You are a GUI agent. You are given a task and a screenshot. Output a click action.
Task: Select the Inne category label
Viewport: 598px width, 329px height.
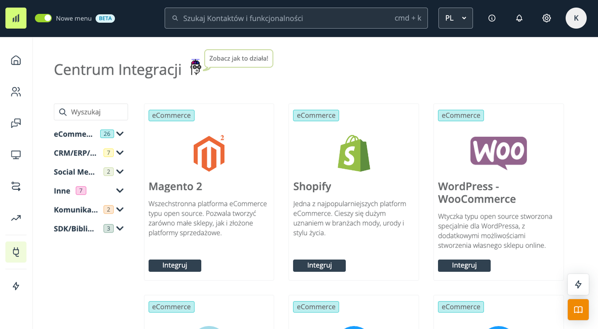coord(63,191)
